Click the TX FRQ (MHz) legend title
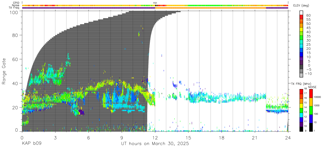The height and width of the screenshot is (149, 324). (301, 84)
